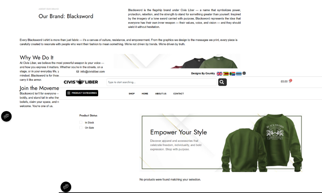This screenshot has width=322, height=193.
Task: Launch the chat widget near the page bottom
Action: click(66, 187)
